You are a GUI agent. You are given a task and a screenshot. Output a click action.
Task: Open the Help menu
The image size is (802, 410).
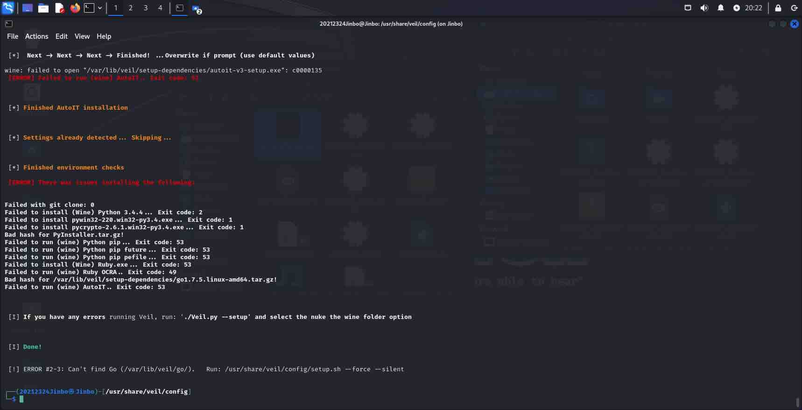coord(104,36)
